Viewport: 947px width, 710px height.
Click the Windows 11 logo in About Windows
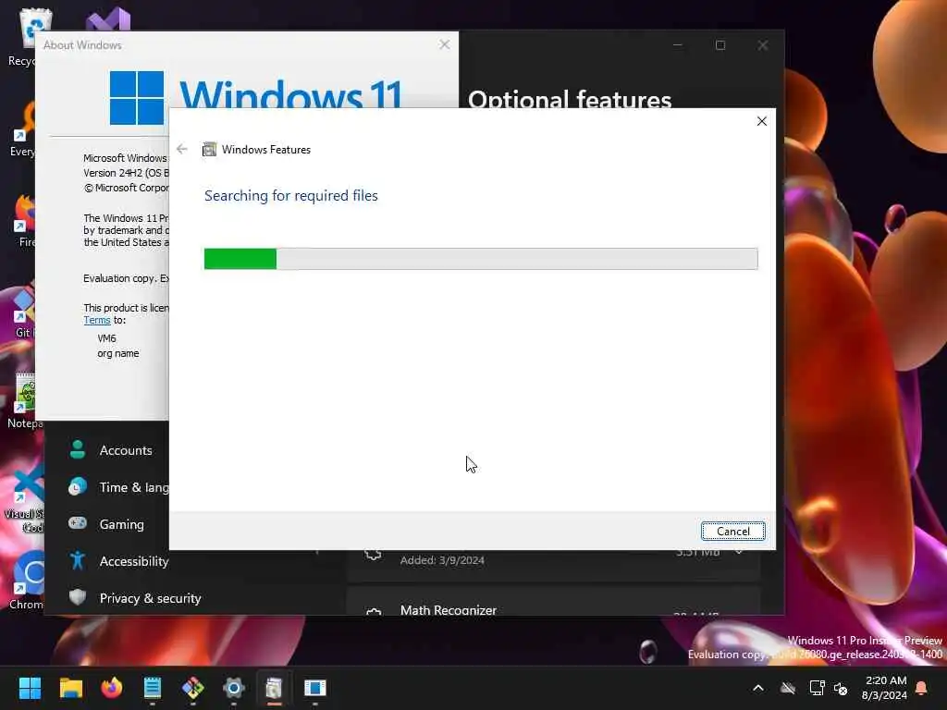point(137,98)
